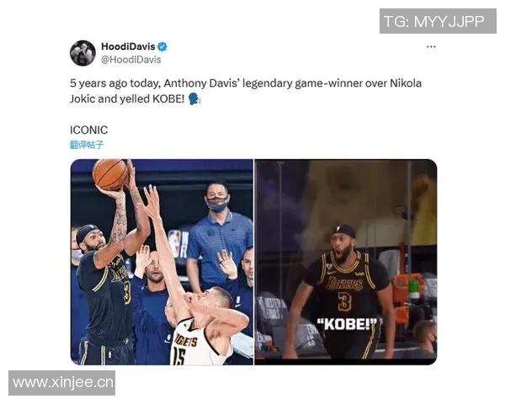Open the left photo of the jump shot
This screenshot has height=404, width=505.
[162, 262]
